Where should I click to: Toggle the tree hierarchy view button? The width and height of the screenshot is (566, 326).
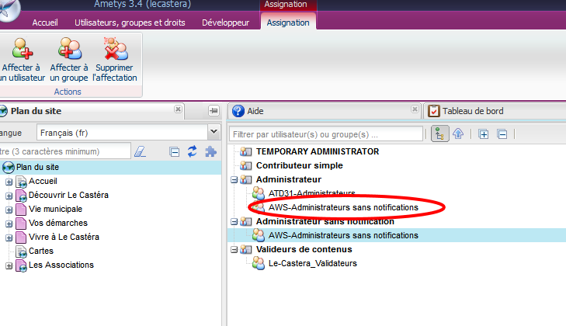(x=440, y=134)
